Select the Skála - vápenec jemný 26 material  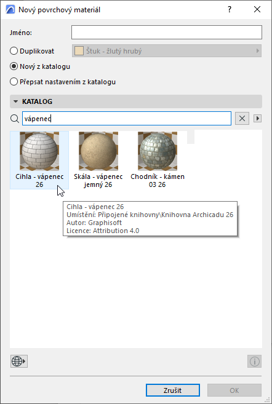[98, 160]
